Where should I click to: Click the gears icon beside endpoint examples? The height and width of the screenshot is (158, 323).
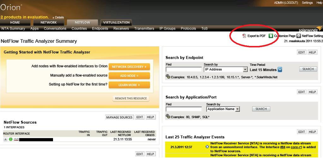coord(168,77)
